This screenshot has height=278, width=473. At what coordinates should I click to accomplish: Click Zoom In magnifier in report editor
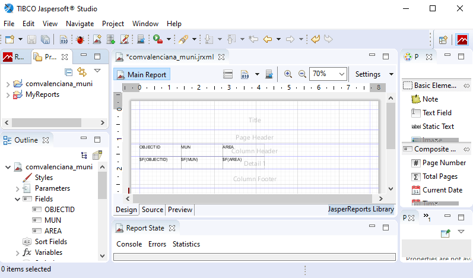tap(288, 74)
